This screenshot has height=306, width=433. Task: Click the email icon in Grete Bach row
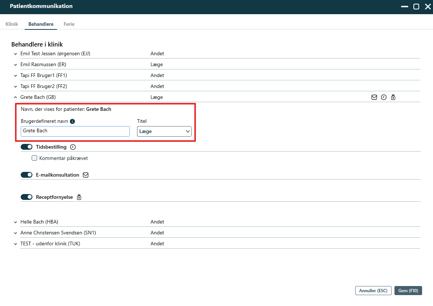374,97
